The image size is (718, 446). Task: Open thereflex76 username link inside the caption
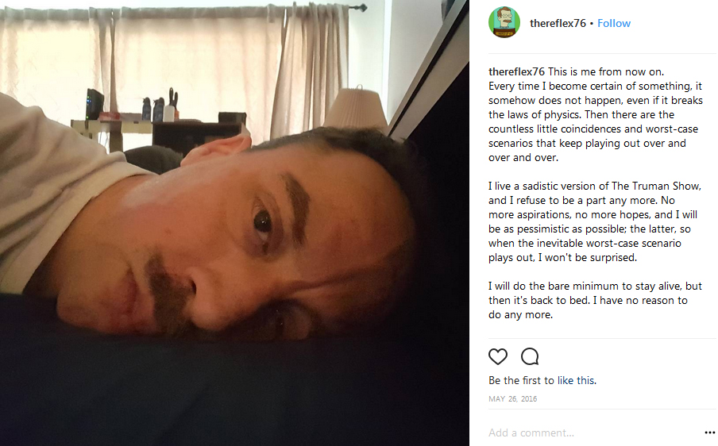click(516, 71)
